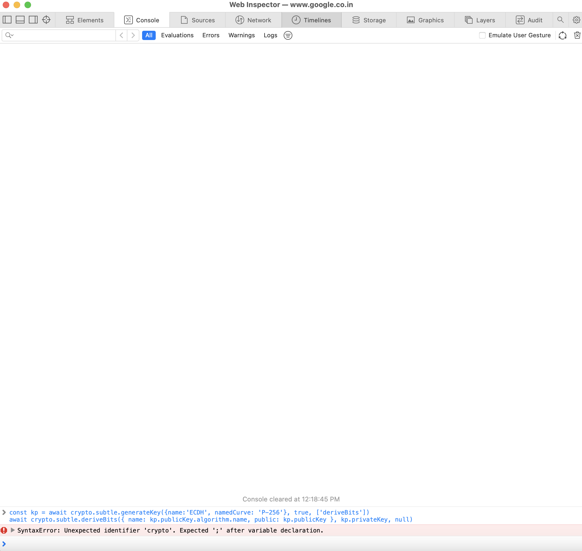Enable Emulate User Gesture checkbox
The height and width of the screenshot is (551, 582).
482,35
